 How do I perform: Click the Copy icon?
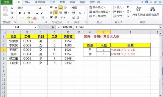pos(12,13)
